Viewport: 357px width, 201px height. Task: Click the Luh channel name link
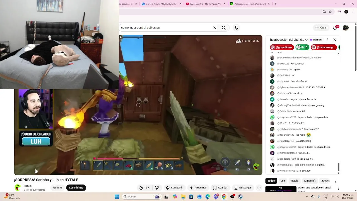(x=26, y=186)
